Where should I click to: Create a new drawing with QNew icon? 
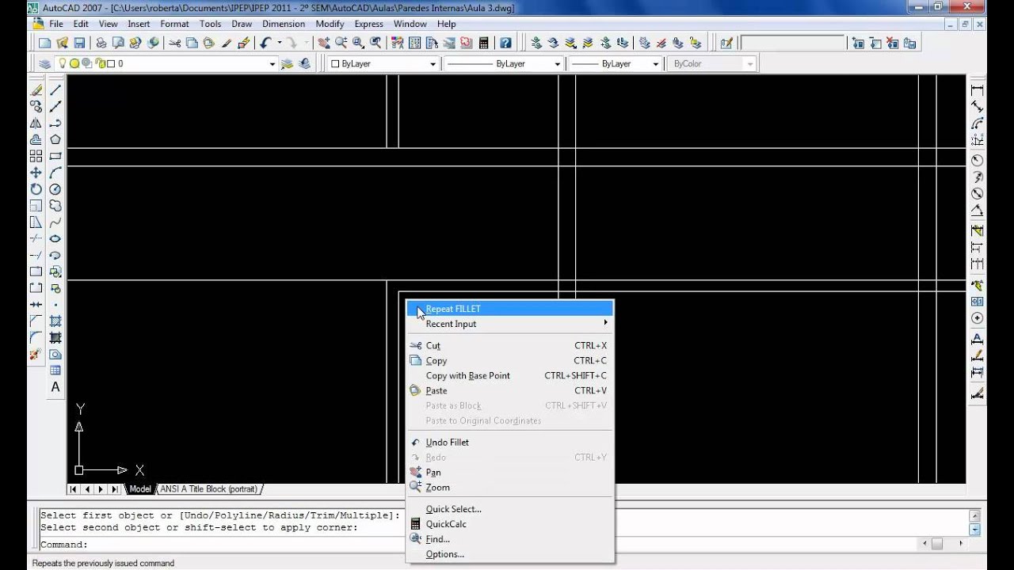[44, 43]
